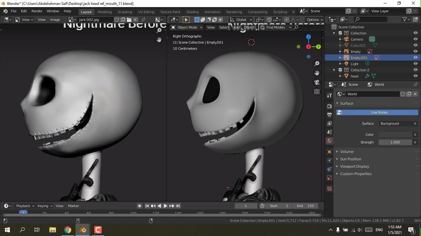
Task: Create new image copy icon
Action: tap(123, 20)
